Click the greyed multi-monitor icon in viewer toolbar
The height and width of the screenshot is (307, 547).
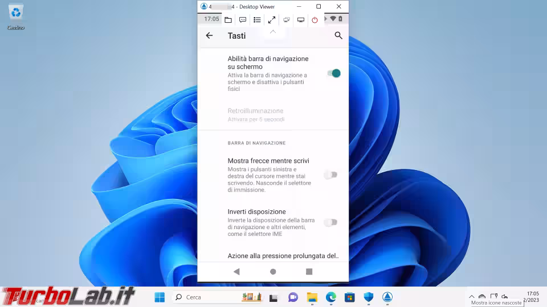pyautogui.click(x=287, y=20)
